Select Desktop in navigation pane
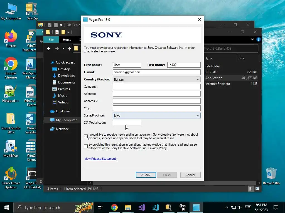The height and width of the screenshot is (213, 285). click(62, 69)
